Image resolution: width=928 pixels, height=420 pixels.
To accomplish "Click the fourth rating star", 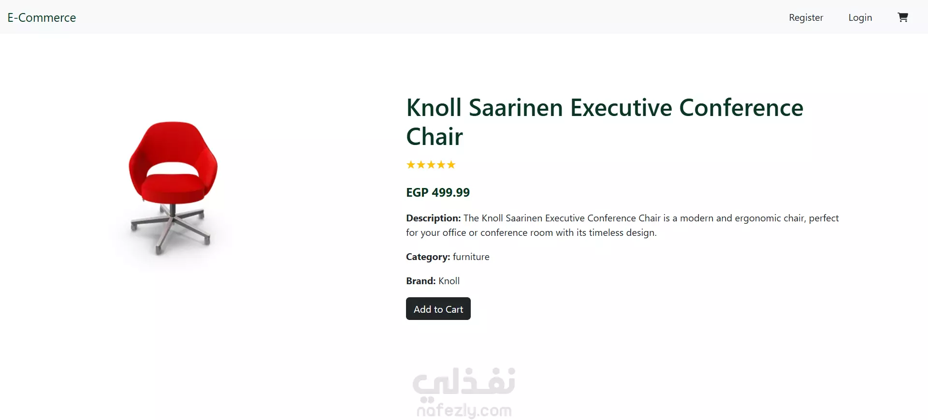I will pyautogui.click(x=441, y=165).
